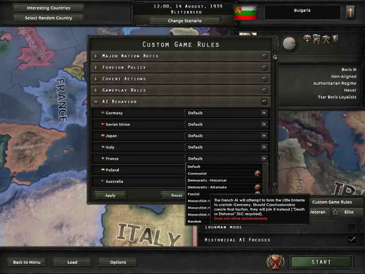The width and height of the screenshot is (365, 274).
Task: Click the Apply button
Action: (x=110, y=196)
